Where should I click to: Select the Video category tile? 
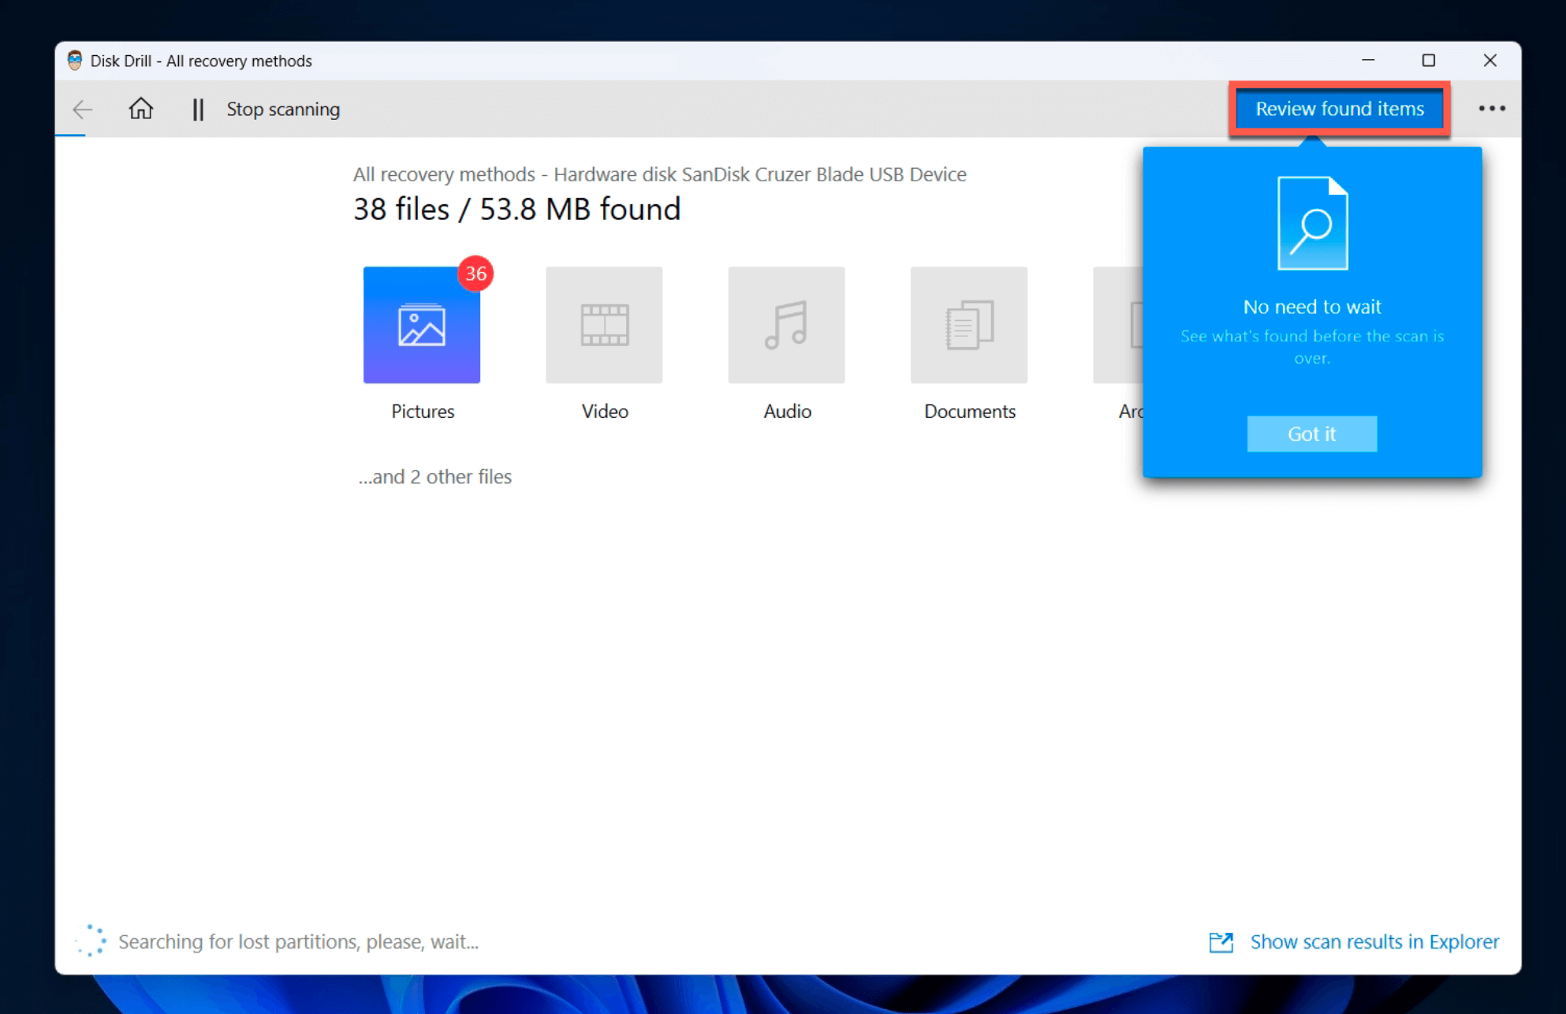[604, 325]
